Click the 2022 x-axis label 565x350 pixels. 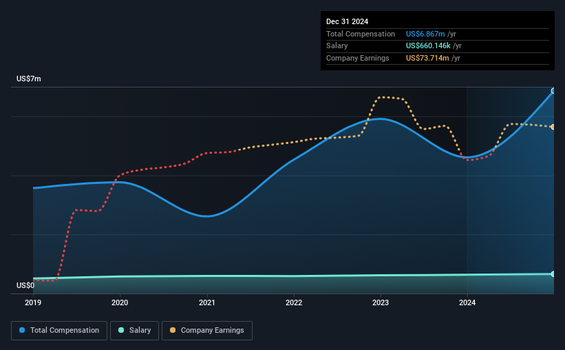294,302
